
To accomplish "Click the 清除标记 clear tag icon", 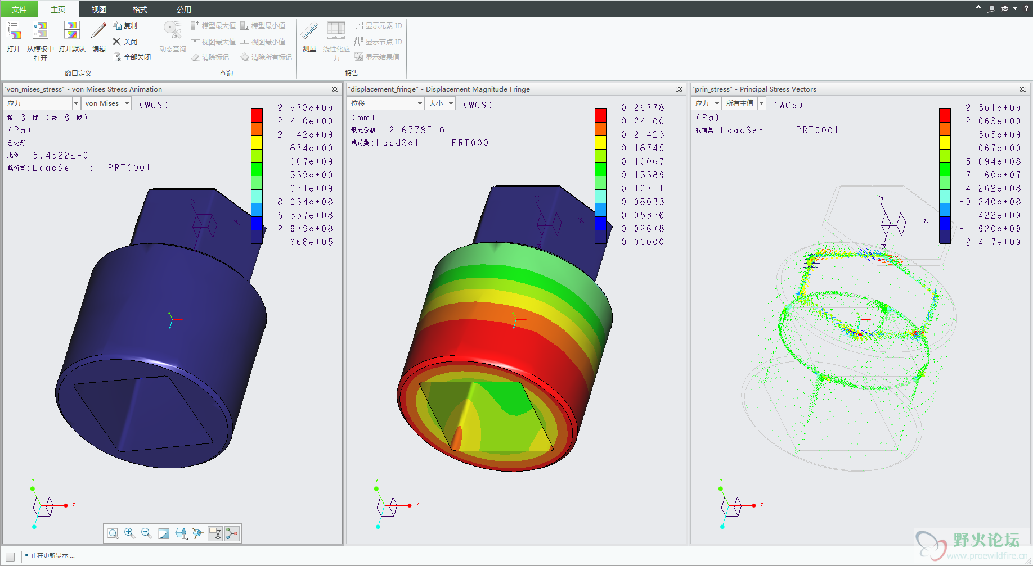I will click(x=195, y=57).
